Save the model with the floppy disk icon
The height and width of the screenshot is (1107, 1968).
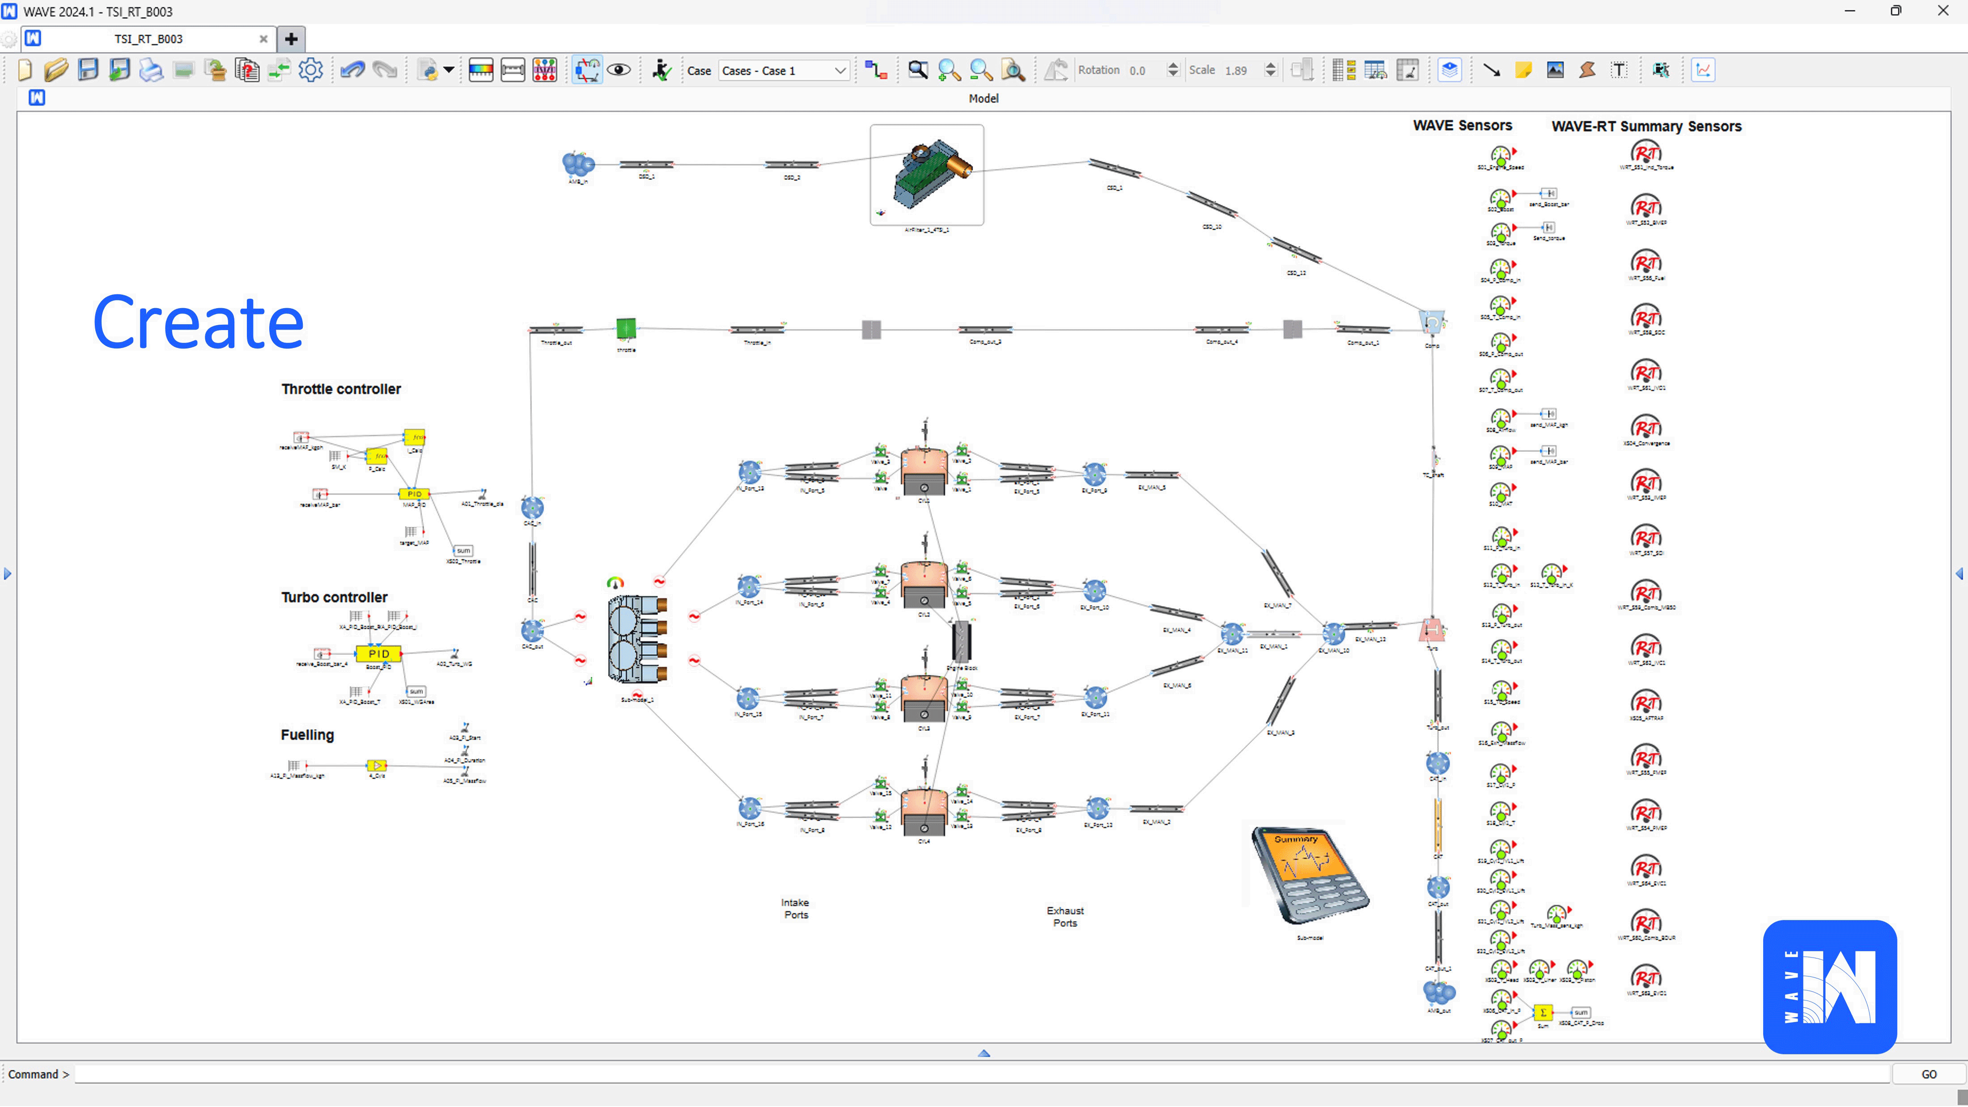tap(88, 70)
